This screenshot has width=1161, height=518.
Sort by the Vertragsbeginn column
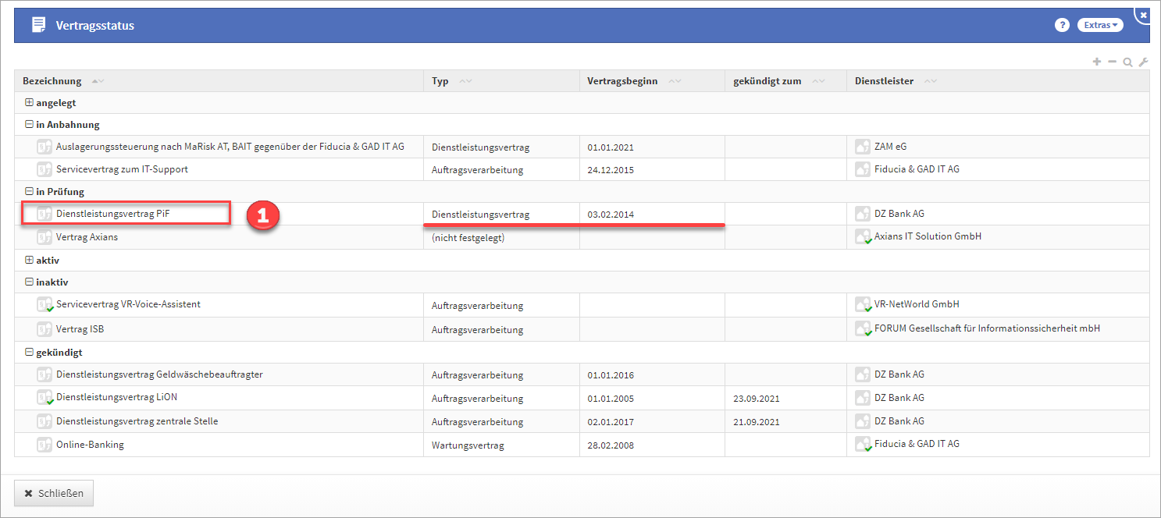[622, 81]
